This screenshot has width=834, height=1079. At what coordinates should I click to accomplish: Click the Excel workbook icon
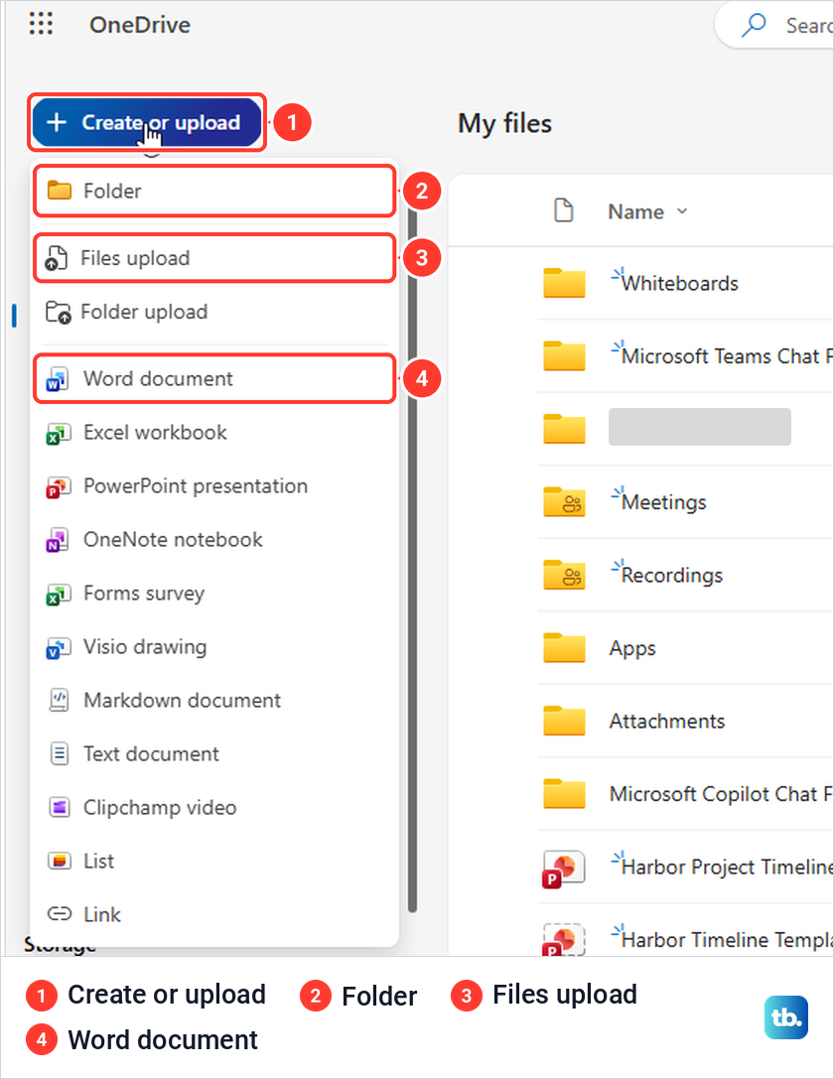coord(58,434)
